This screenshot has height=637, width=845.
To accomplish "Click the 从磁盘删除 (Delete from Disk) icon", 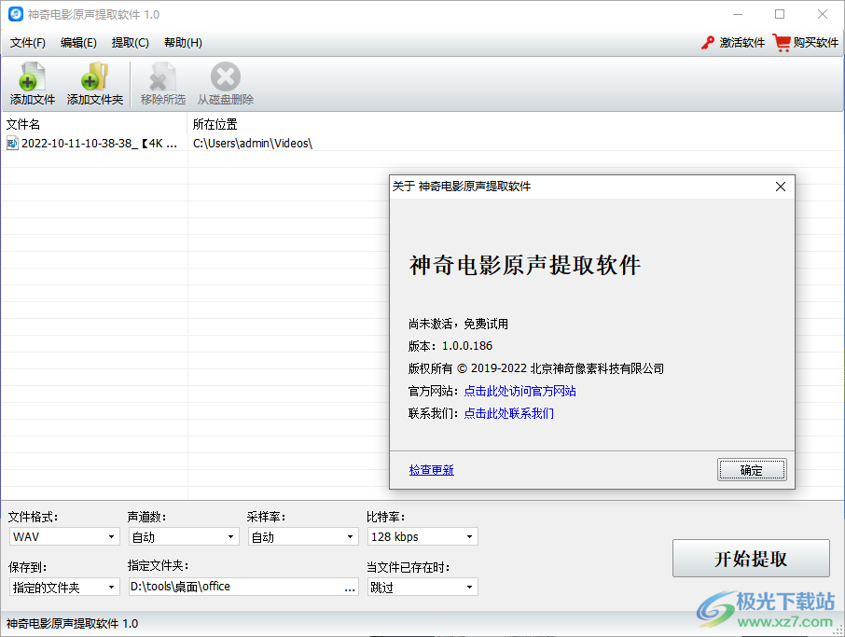I will point(225,77).
